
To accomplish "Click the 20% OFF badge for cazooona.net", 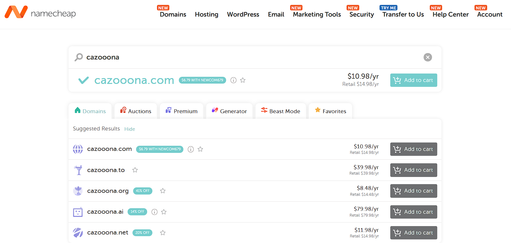I will (x=142, y=233).
